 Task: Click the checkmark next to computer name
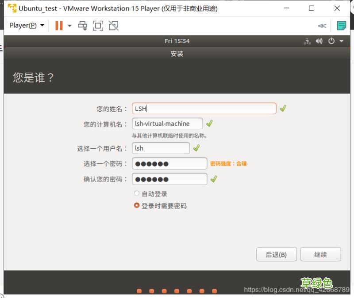point(209,124)
